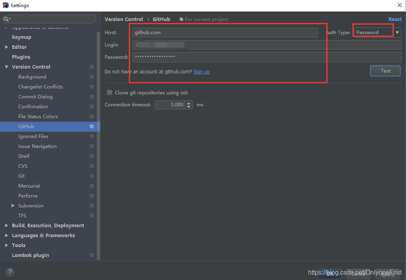
Task: Select Changelist Conflicts settings
Action: pos(41,86)
